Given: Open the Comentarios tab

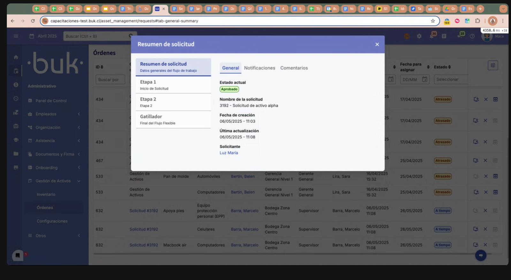Looking at the screenshot, I should coord(294,68).
